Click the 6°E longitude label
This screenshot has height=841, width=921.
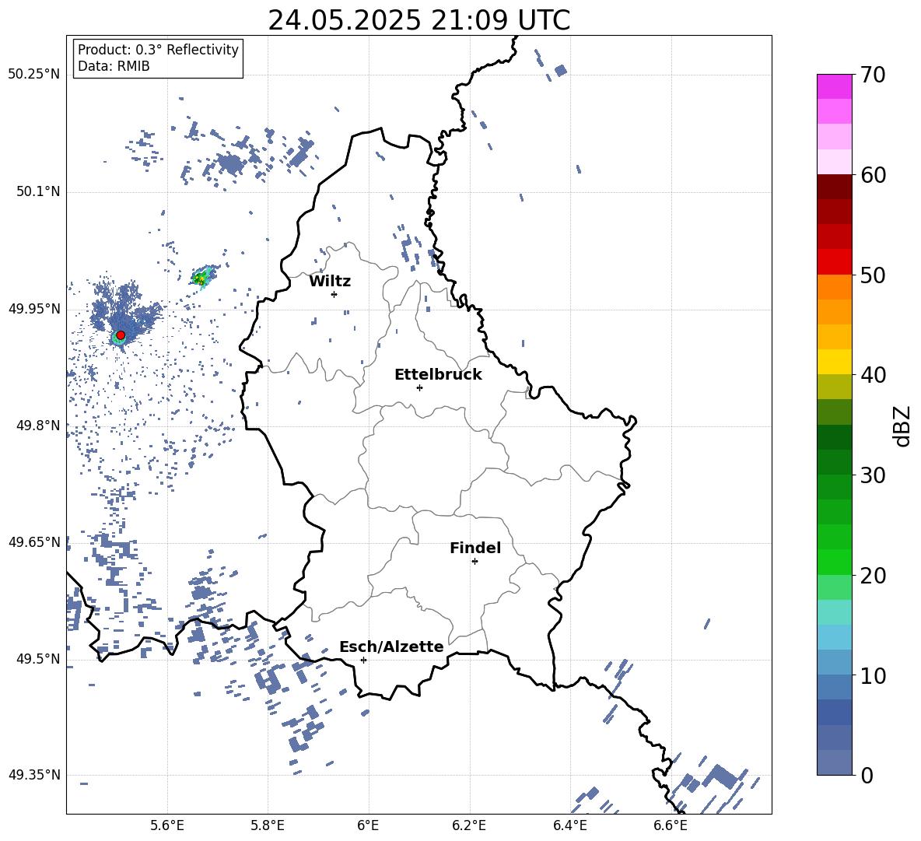point(368,825)
